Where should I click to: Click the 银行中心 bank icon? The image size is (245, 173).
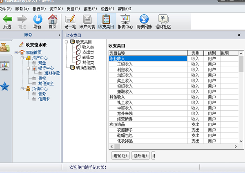click(34, 68)
